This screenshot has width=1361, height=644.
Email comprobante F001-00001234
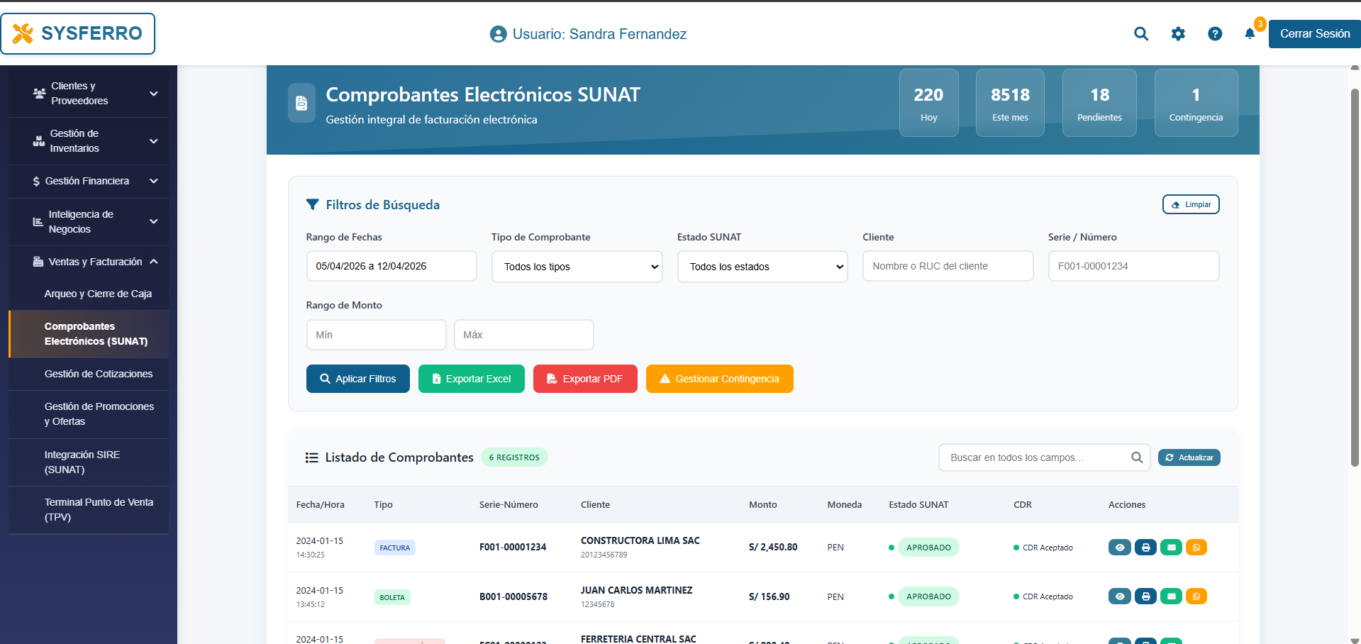1171,547
